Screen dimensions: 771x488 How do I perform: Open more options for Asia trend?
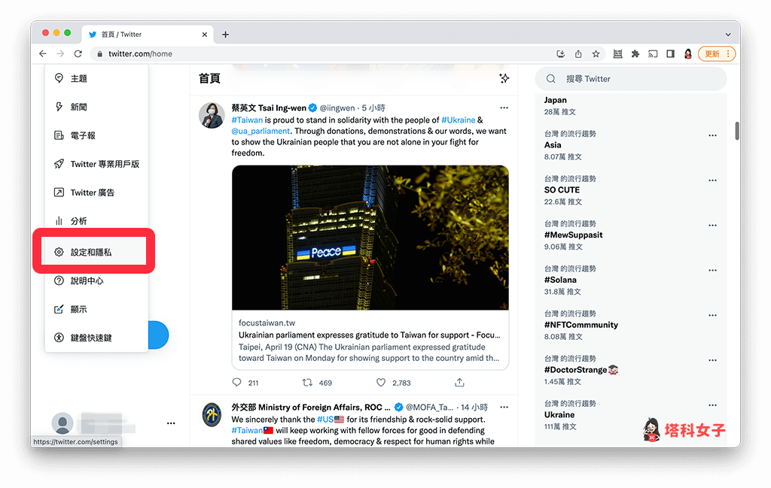tap(712, 135)
